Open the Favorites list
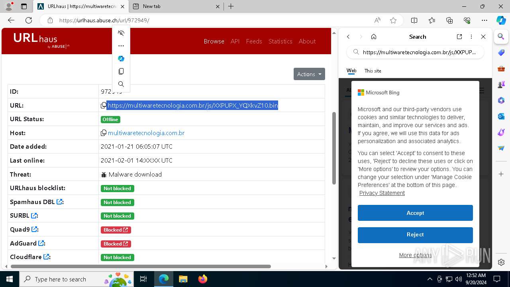 [x=432, y=20]
